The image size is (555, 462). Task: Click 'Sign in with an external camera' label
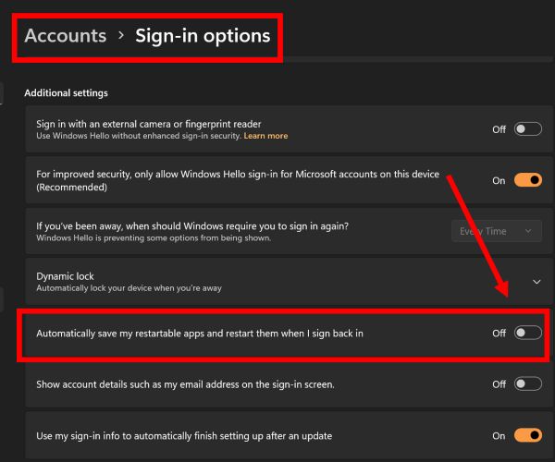pyautogui.click(x=148, y=124)
